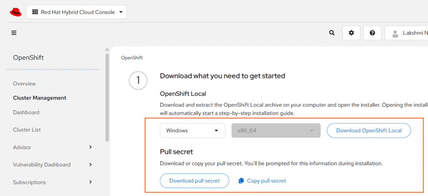Click the user avatar icon
Viewport: 428px width, 196px height.
(395, 33)
